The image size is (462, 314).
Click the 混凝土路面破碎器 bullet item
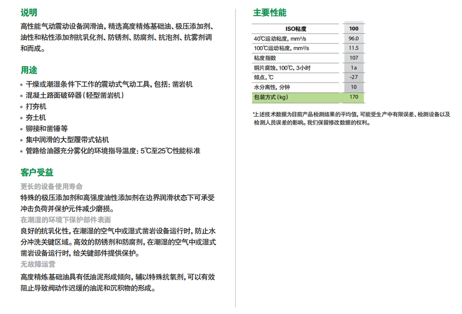tap(75, 95)
